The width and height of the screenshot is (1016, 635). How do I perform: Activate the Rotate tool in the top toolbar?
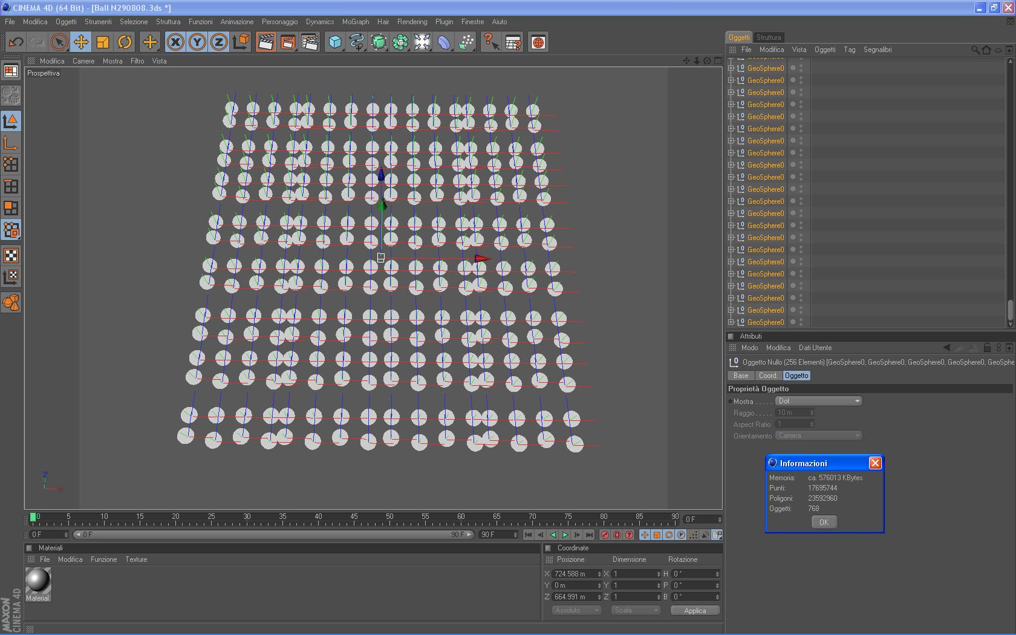pyautogui.click(x=125, y=42)
